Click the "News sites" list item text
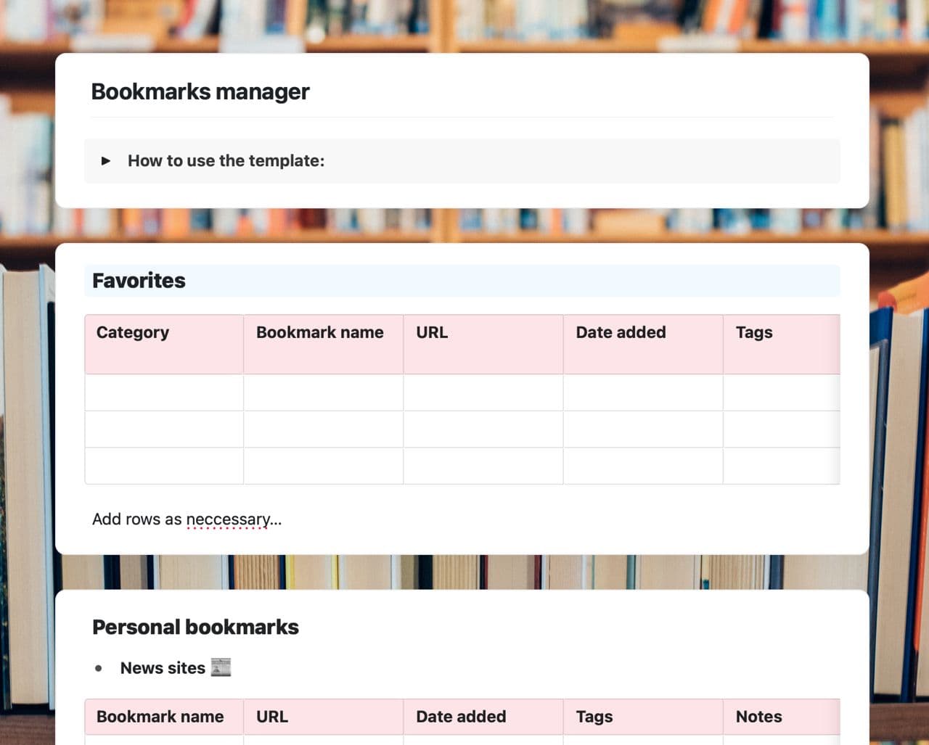The height and width of the screenshot is (745, 929). (x=163, y=668)
